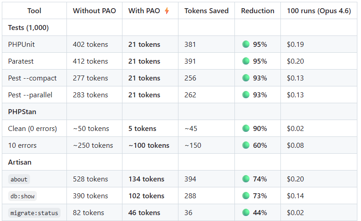
Task: Click the green circle in the Paratest row
Action: point(246,61)
